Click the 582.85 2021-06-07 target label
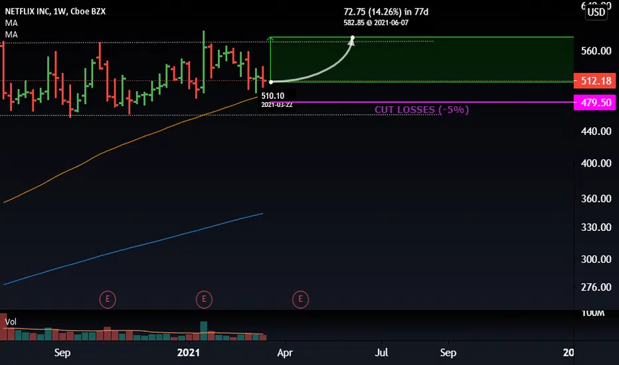 click(x=376, y=23)
